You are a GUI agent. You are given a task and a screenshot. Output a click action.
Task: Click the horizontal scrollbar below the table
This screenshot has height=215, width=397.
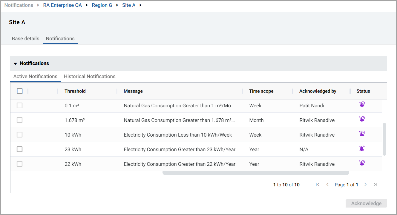tap(255, 173)
